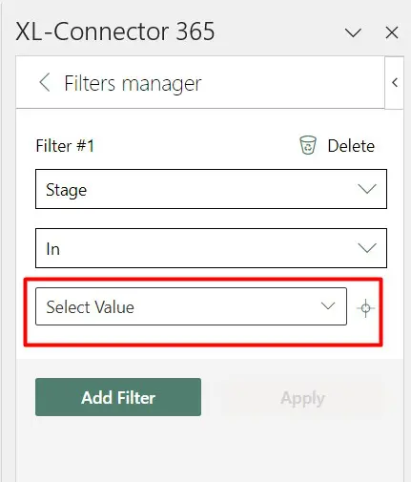Click the crosshair cell picker icon
This screenshot has height=482, width=411.
pyautogui.click(x=365, y=308)
